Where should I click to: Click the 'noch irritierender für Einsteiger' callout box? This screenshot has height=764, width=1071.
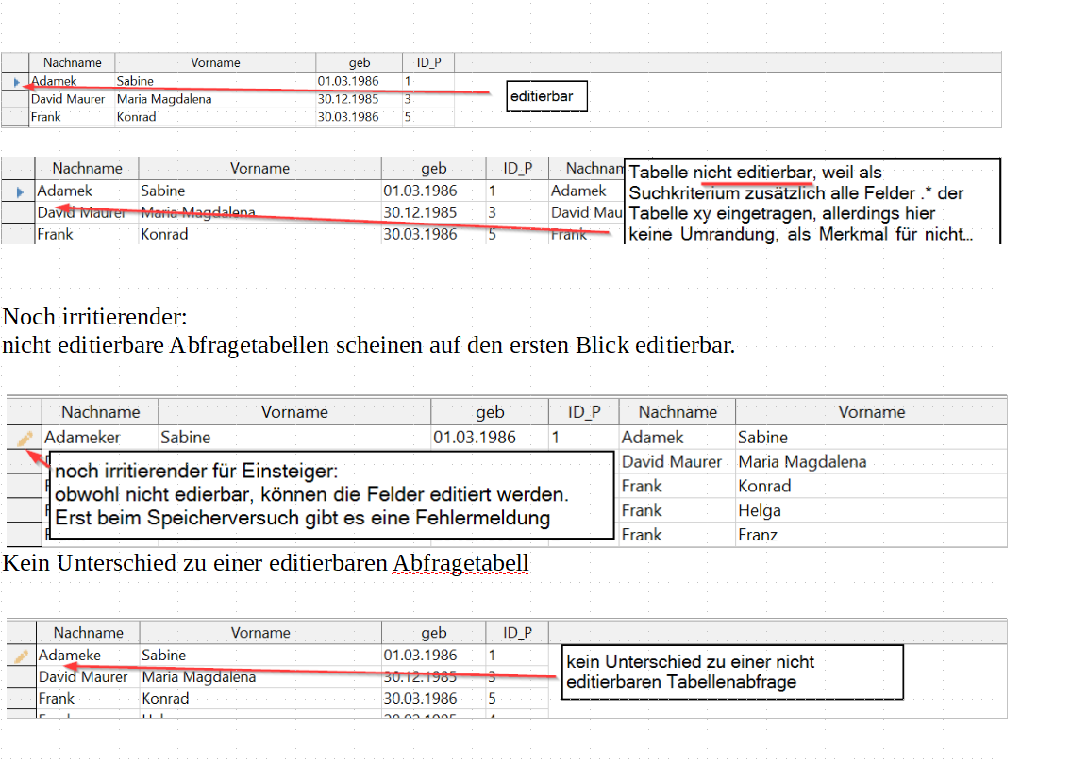pos(330,495)
